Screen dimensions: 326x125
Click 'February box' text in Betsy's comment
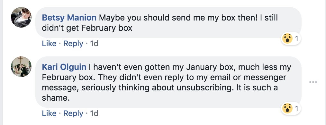tap(107, 28)
